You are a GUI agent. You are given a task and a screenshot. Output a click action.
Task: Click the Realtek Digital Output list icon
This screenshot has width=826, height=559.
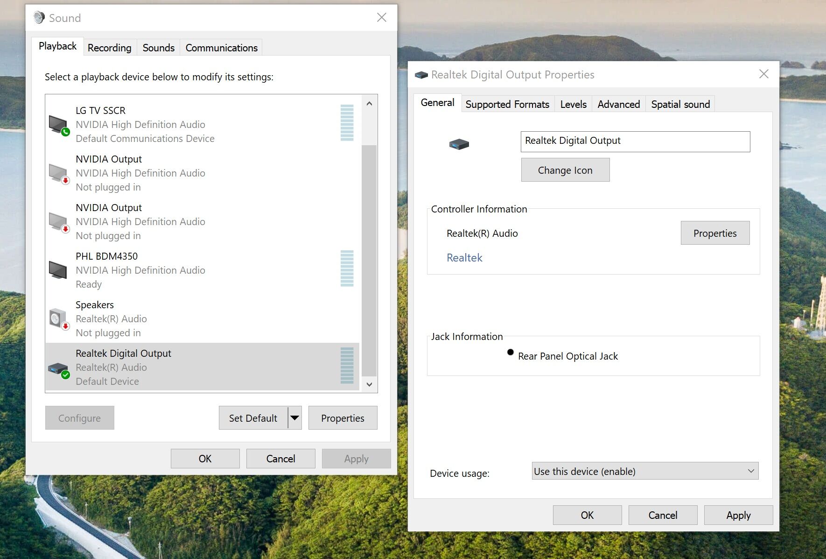pos(59,370)
